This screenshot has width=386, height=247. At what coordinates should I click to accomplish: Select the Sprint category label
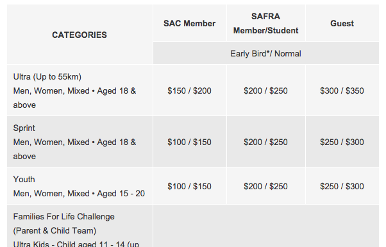tap(24, 128)
